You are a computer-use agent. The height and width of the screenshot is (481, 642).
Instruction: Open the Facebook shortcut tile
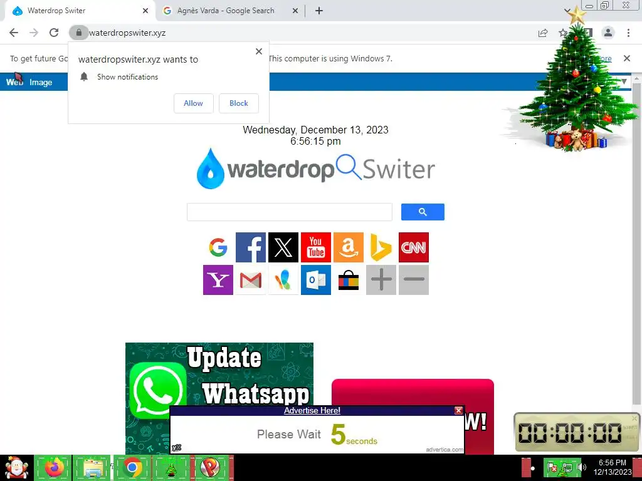point(251,247)
